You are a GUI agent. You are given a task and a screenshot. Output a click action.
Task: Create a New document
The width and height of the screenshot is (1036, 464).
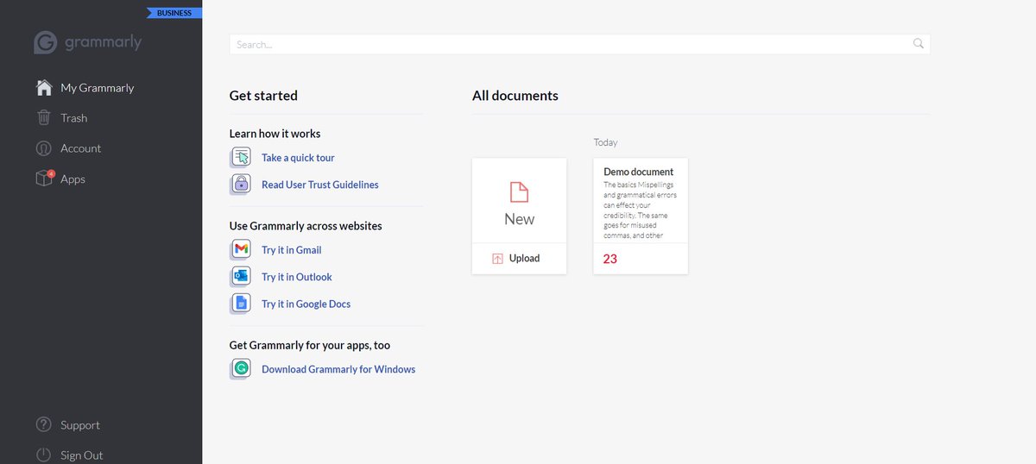519,201
